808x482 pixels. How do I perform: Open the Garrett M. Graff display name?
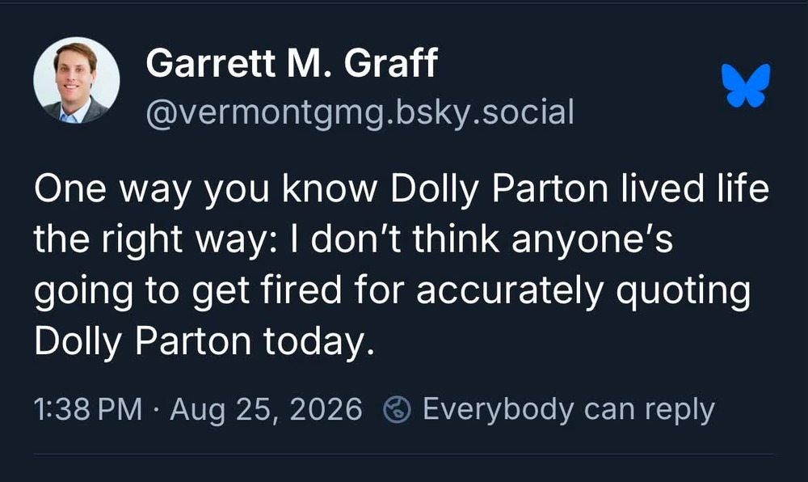coord(292,63)
